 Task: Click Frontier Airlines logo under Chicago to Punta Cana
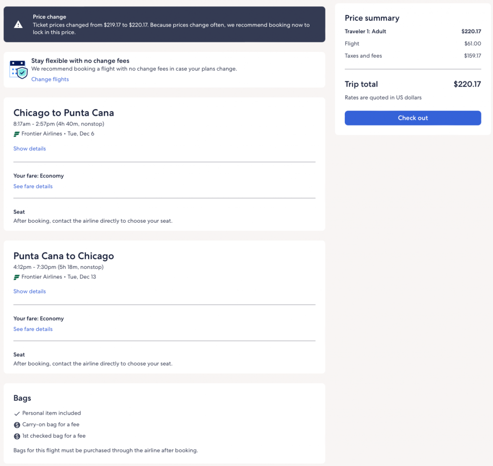pos(17,134)
